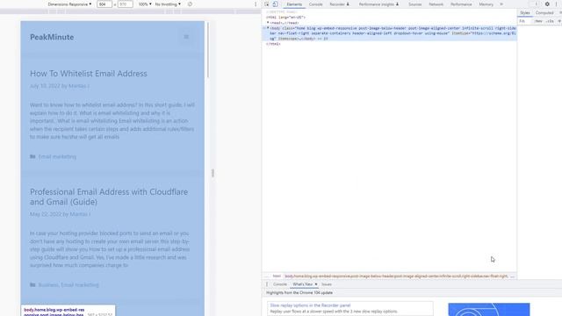Collapse the body element node
Screen dimensions: 562x316
(268, 28)
